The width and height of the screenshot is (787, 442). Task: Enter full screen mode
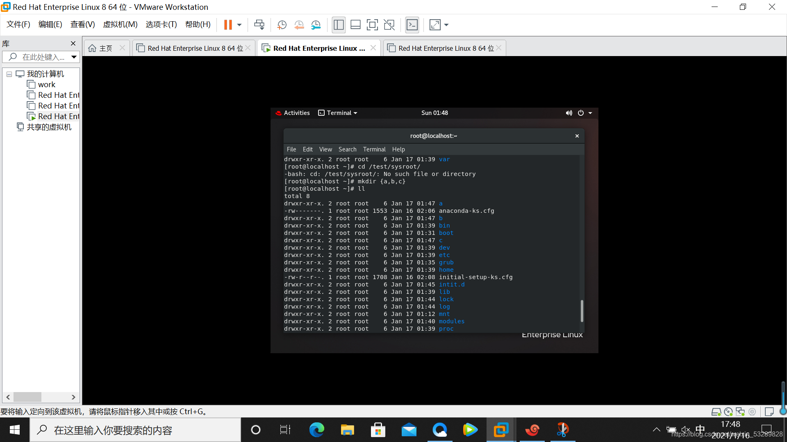(x=372, y=25)
